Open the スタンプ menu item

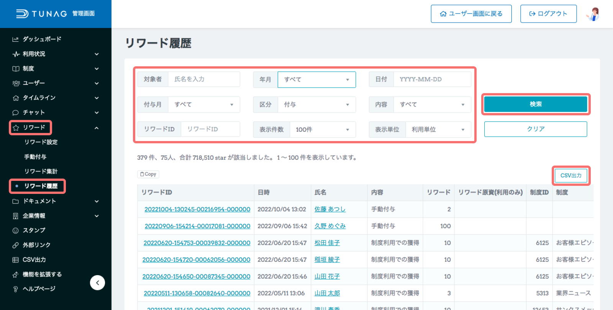pyautogui.click(x=34, y=230)
